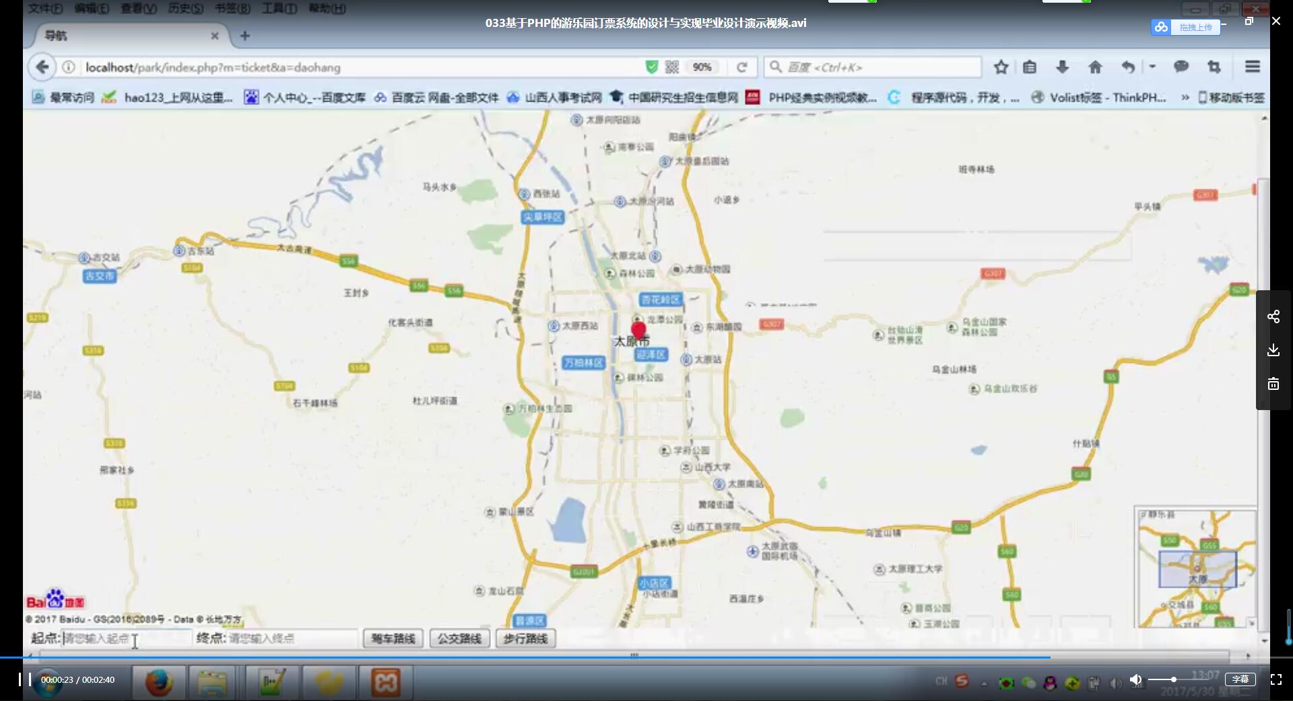Open the 工具 menu

pos(279,9)
